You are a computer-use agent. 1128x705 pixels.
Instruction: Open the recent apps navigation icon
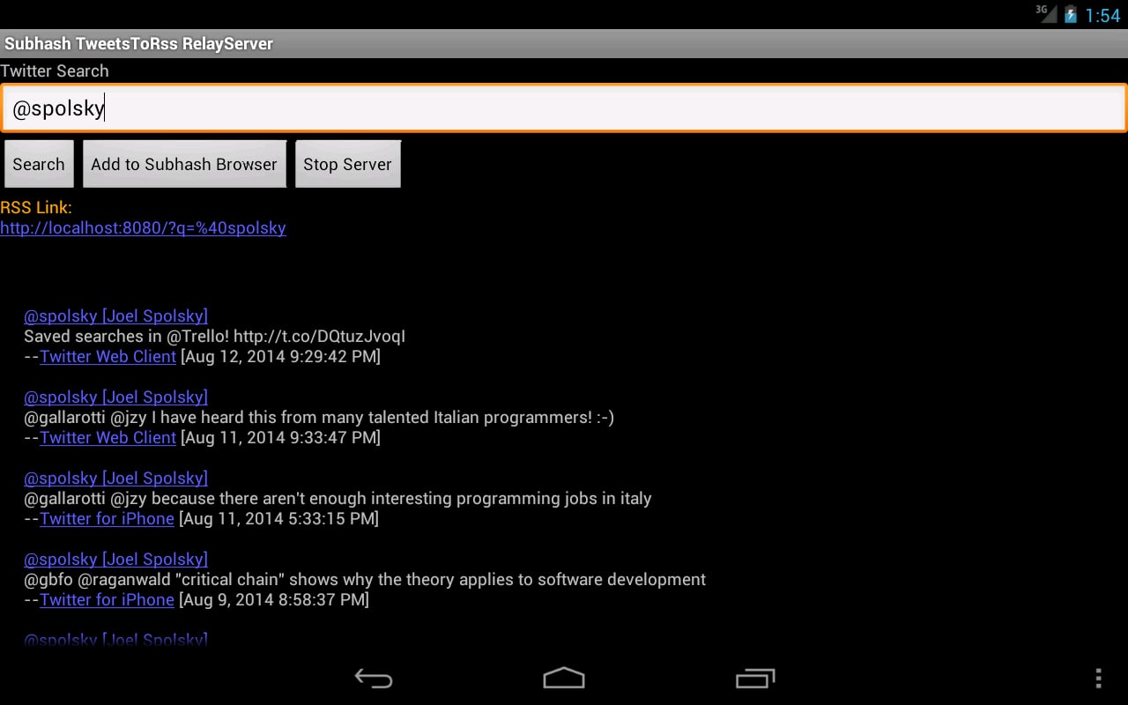[x=755, y=678]
